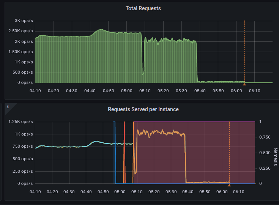
Task: Click the 05:40 label under Total Requests
Action: pyautogui.click(x=200, y=91)
